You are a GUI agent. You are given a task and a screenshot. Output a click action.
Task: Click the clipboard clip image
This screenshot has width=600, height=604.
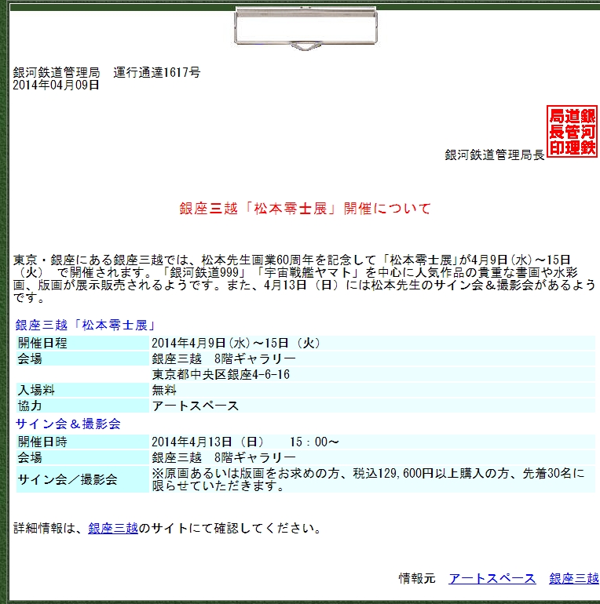point(305,28)
